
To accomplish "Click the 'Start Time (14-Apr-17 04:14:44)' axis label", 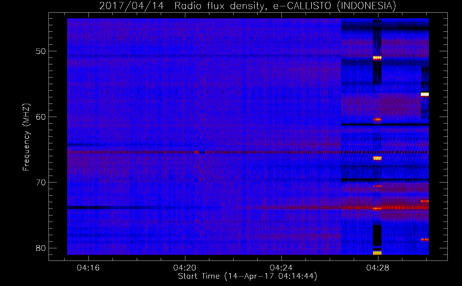I will [x=248, y=276].
